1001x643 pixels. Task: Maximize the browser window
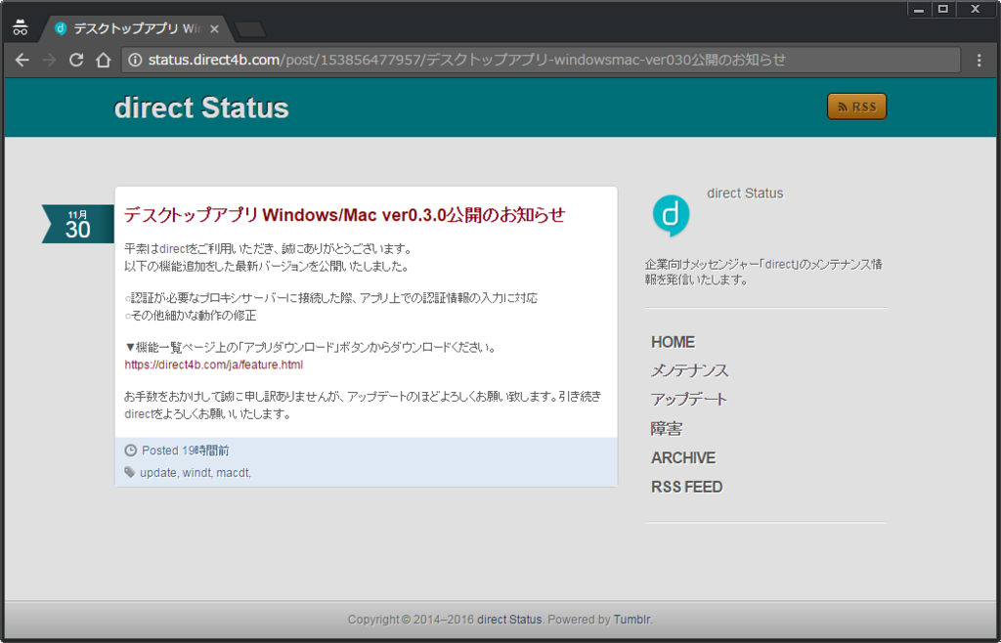point(943,10)
